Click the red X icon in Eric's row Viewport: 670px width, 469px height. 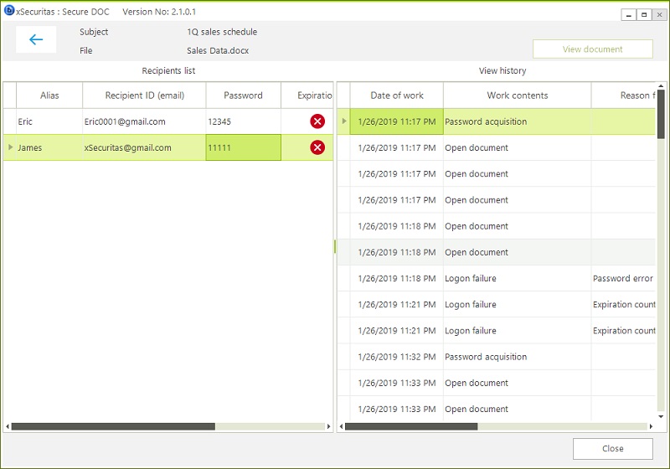click(317, 121)
